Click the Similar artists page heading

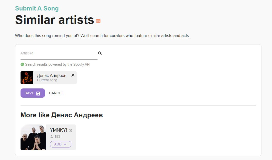tap(55, 20)
